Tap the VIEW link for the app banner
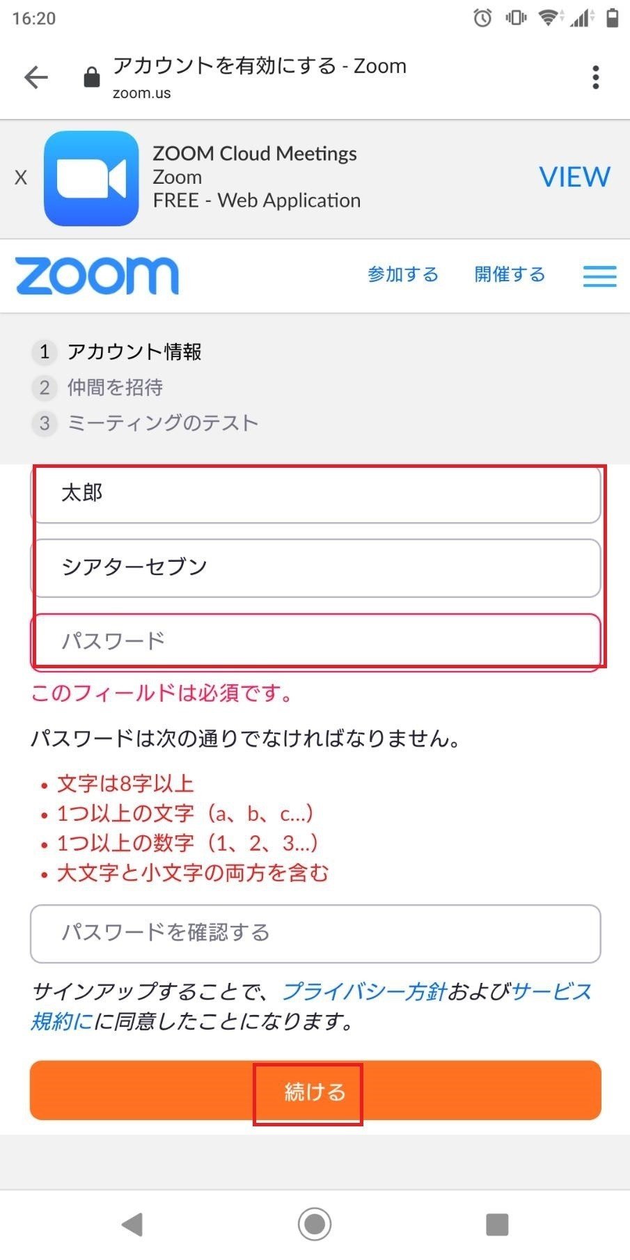This screenshot has height=1260, width=630. (574, 177)
